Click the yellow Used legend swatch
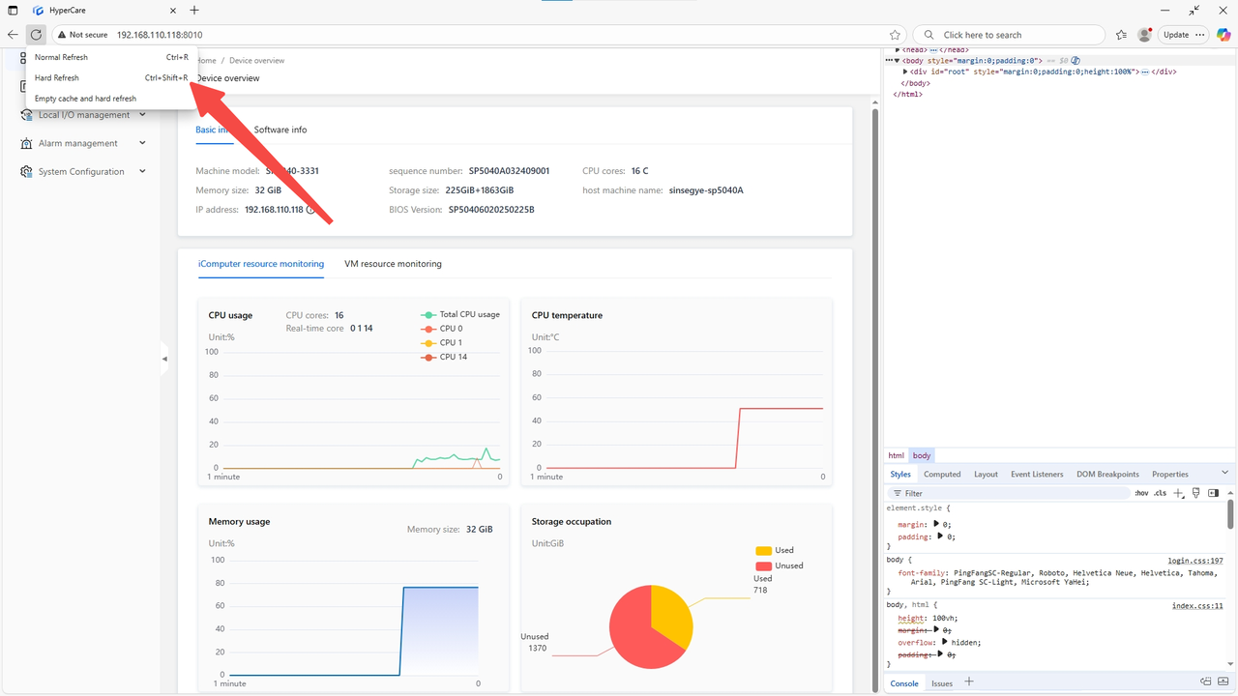The height and width of the screenshot is (696, 1238). (764, 550)
